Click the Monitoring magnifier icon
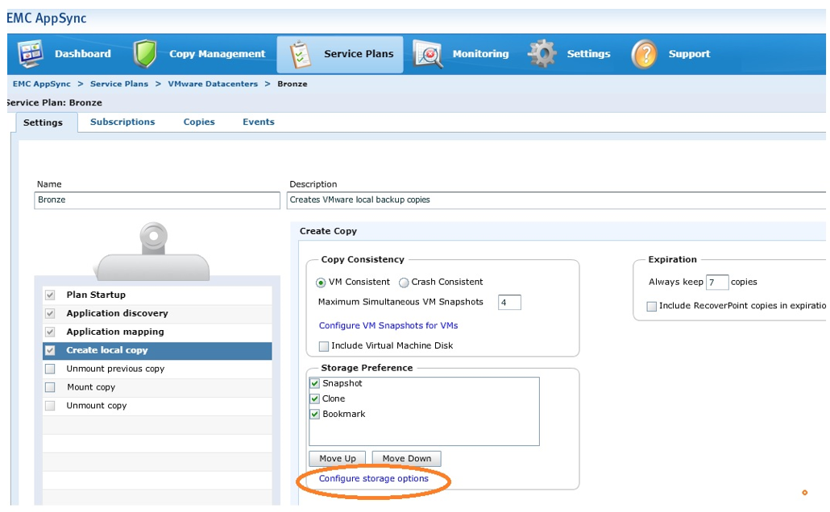This screenshot has height=512, width=830. [x=428, y=54]
